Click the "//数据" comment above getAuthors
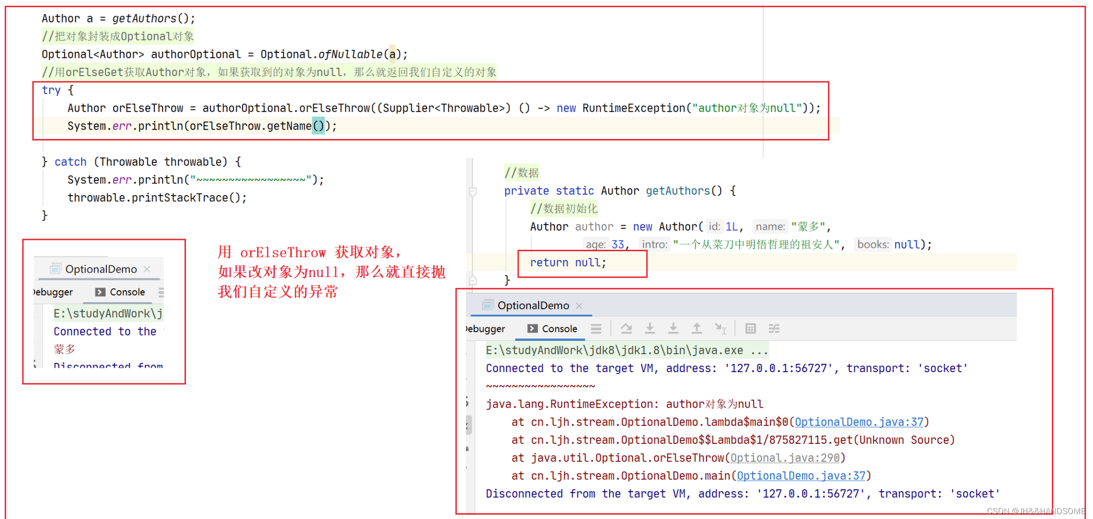The image size is (1093, 519). (x=522, y=173)
